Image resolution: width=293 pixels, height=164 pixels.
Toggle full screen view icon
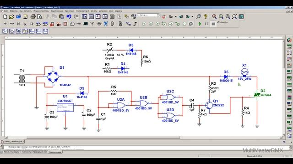click(241, 17)
